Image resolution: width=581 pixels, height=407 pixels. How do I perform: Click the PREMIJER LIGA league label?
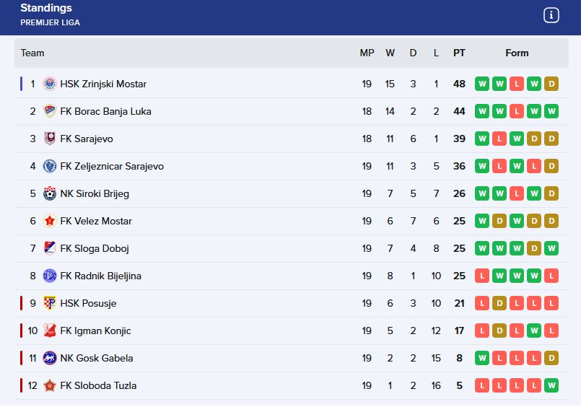(x=50, y=22)
